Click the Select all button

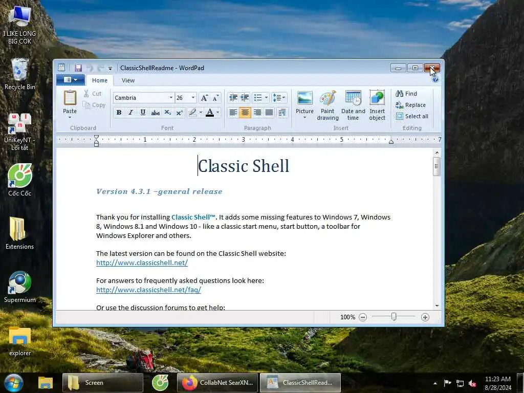tap(412, 116)
